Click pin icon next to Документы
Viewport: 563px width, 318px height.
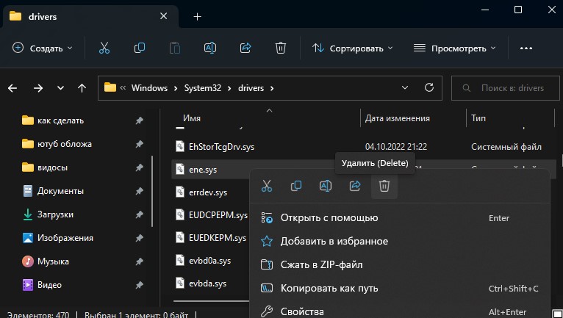tap(140, 191)
